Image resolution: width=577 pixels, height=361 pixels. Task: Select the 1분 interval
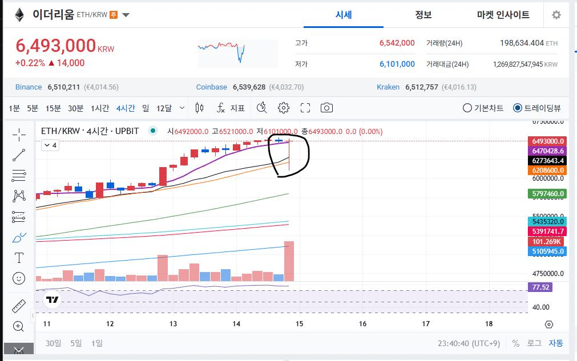(x=14, y=108)
